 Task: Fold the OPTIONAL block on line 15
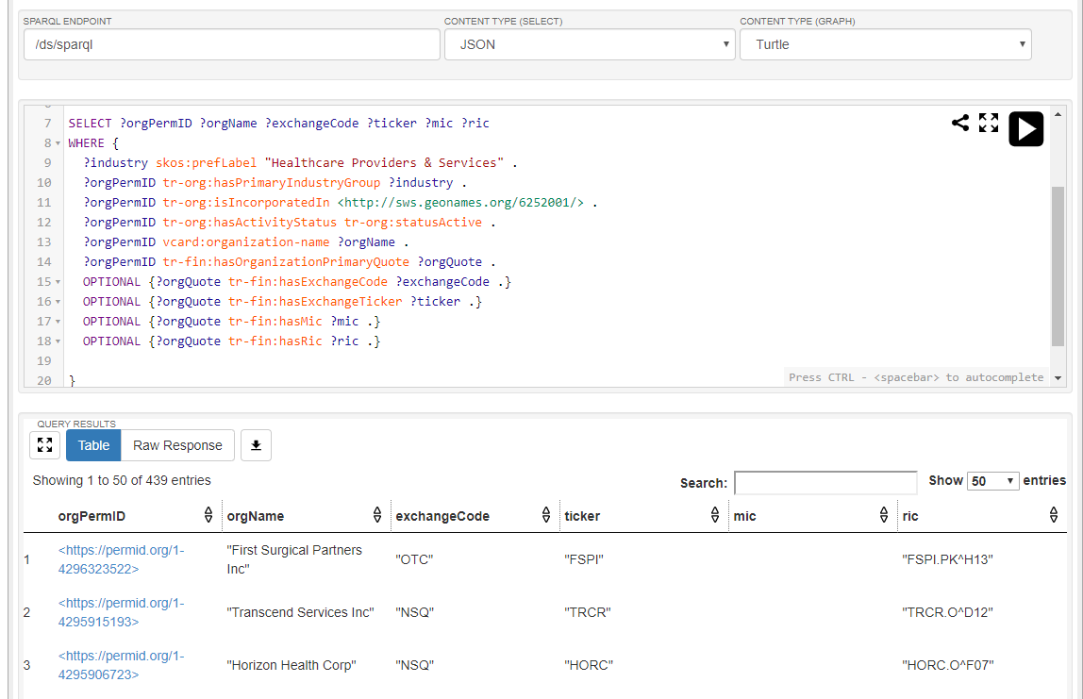point(58,282)
